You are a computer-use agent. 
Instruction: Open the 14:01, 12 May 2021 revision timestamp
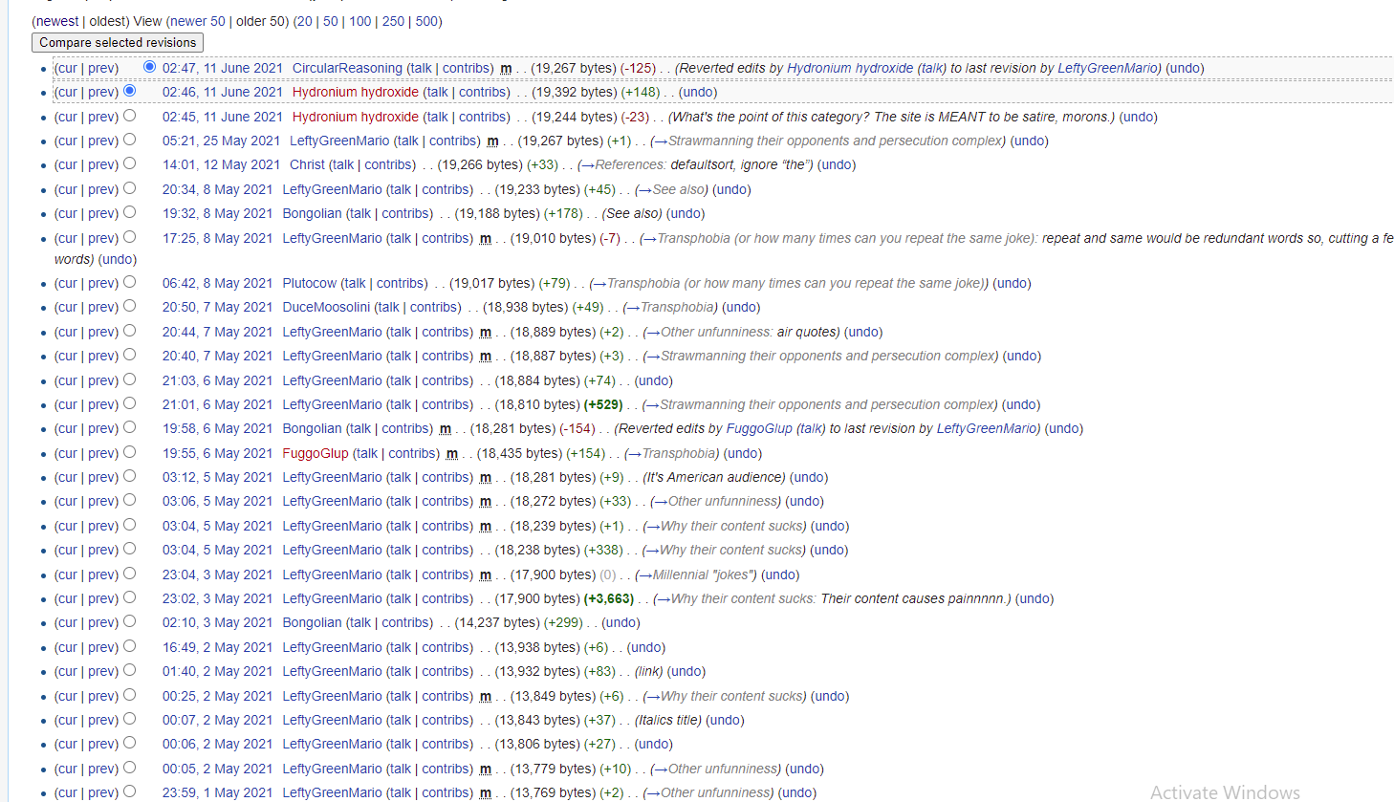click(221, 164)
